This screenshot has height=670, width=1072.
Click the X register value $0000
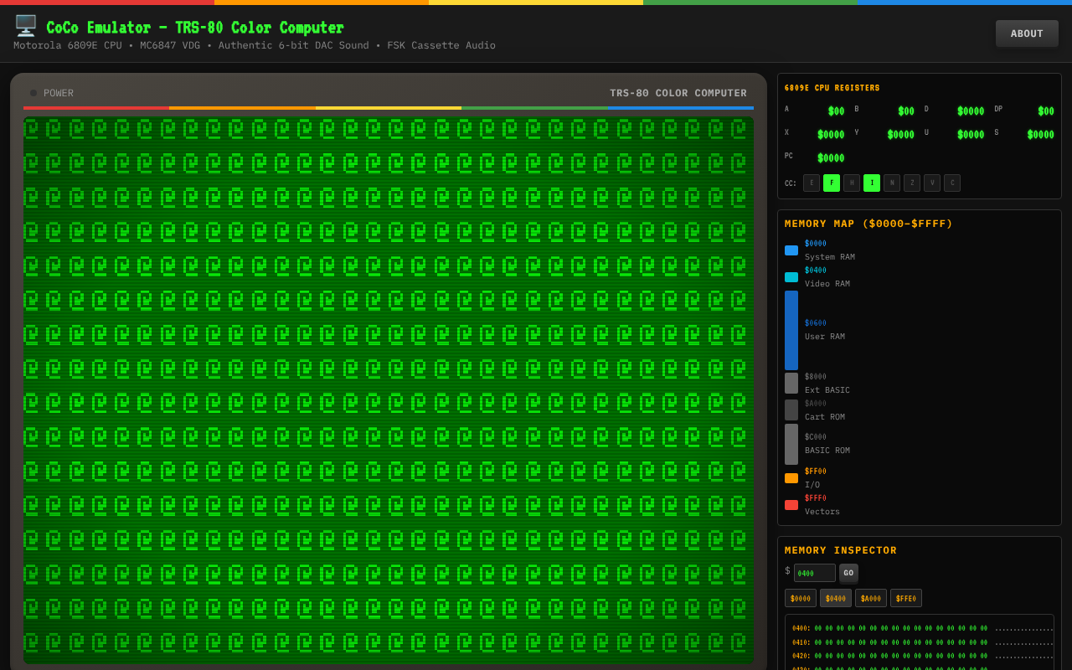point(831,134)
